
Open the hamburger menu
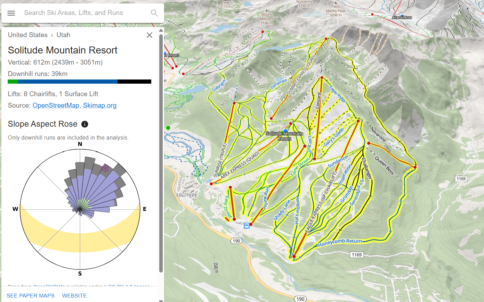pyautogui.click(x=11, y=13)
